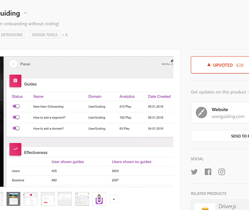Select the New User Onboarding guide name

click(48, 106)
